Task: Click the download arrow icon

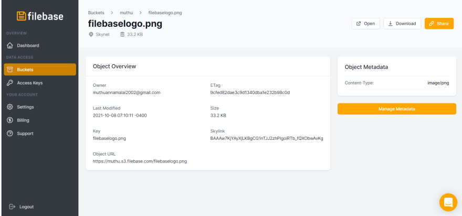Action: coord(391,24)
